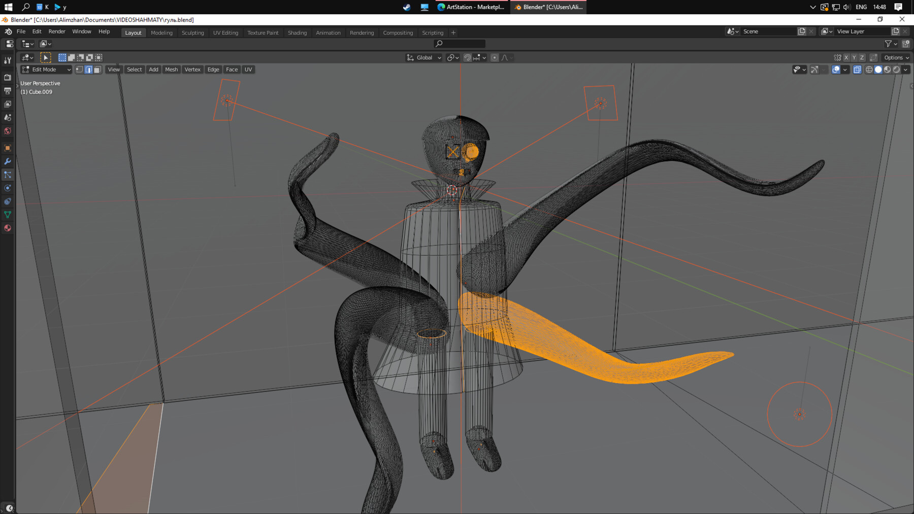Toggle X-ray view in viewport header

tap(857, 70)
